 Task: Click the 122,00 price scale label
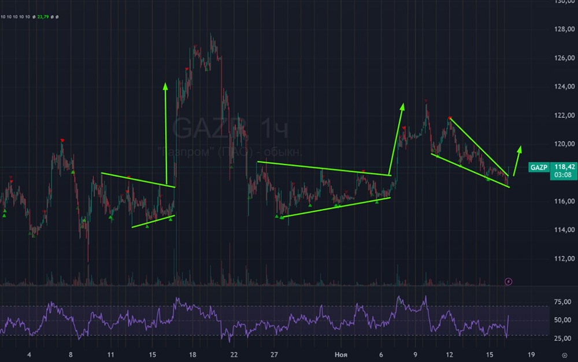tap(564, 115)
